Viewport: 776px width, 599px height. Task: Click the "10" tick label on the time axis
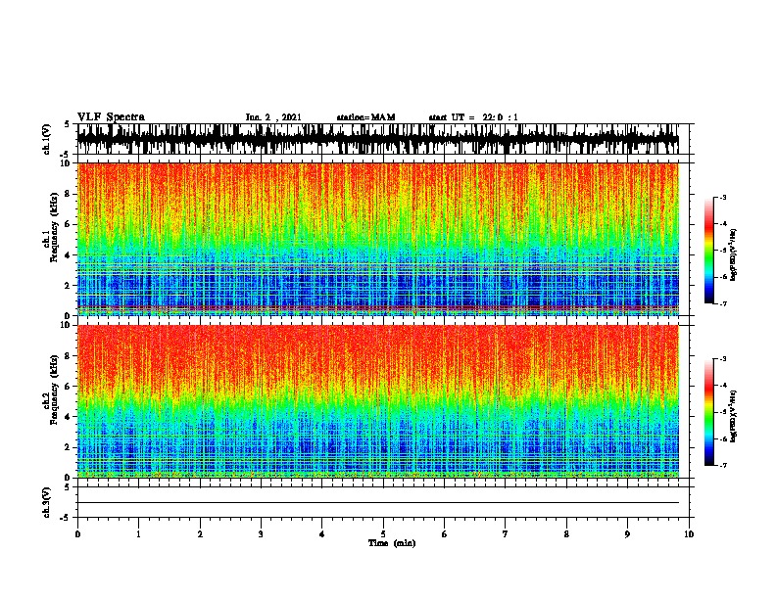[689, 534]
